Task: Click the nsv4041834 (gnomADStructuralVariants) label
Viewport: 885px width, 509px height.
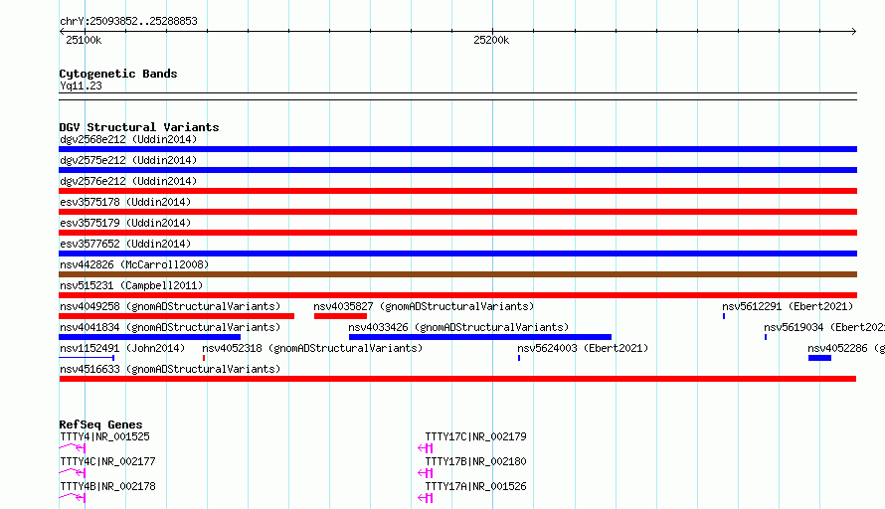Action: (x=170, y=327)
